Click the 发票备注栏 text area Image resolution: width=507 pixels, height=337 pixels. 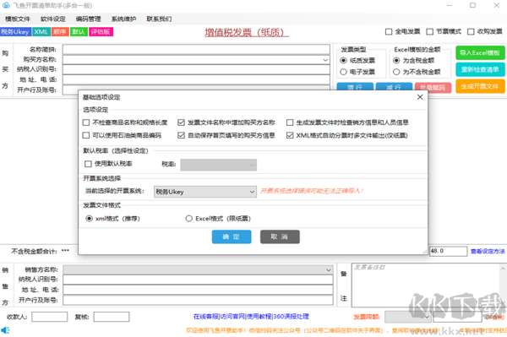pyautogui.click(x=427, y=285)
